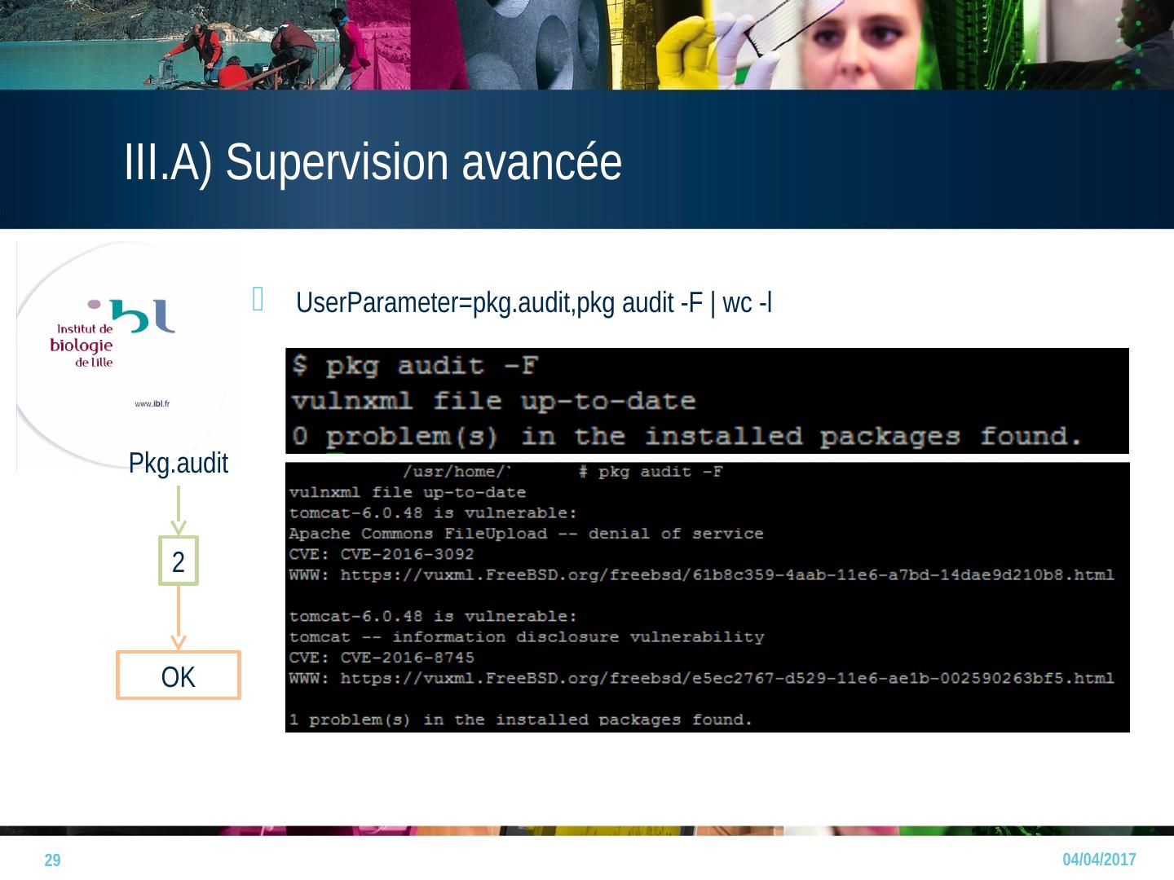Viewport: 1174px width, 880px height.
Task: Select the box containing "2"
Action: (x=179, y=561)
